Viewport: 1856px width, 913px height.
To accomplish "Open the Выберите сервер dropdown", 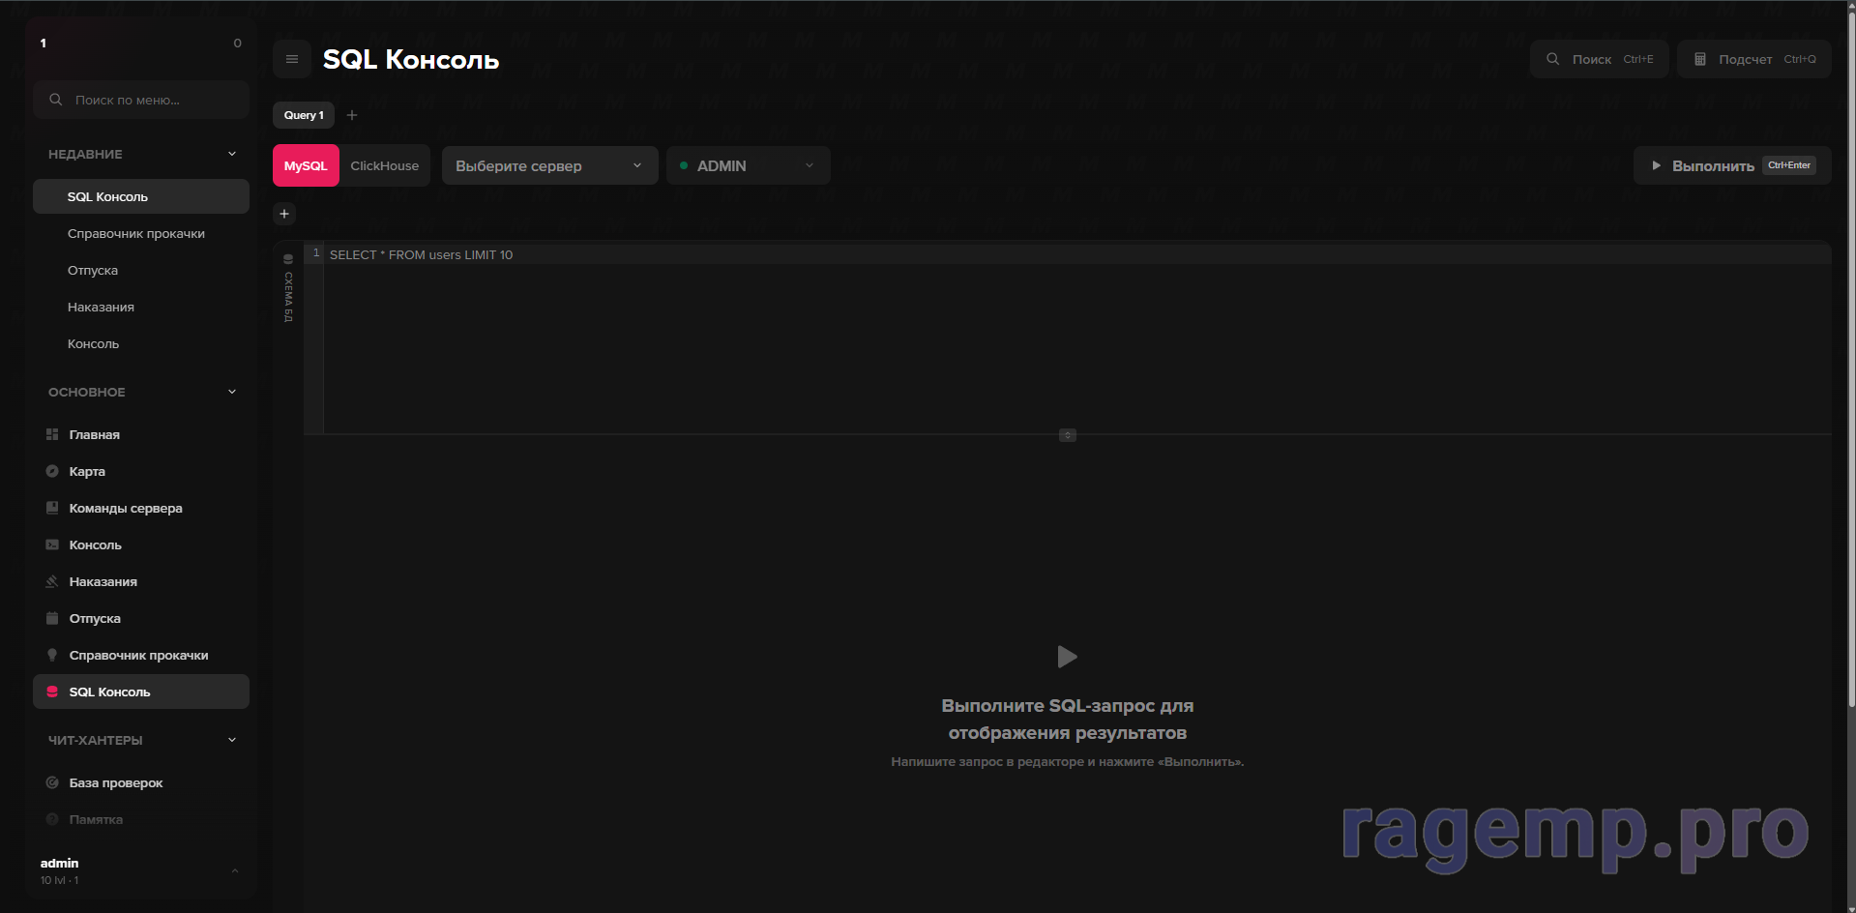I will point(549,165).
